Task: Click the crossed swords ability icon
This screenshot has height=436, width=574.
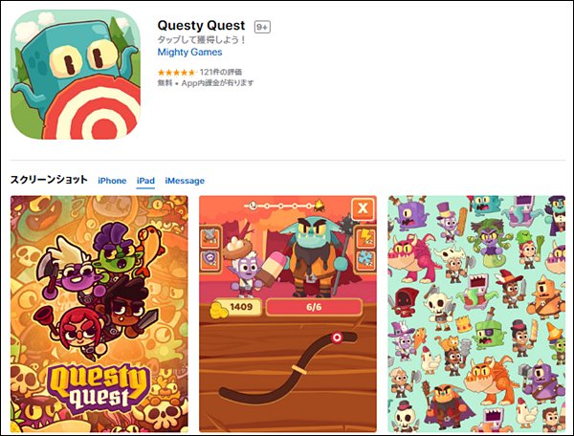Action: point(210,237)
